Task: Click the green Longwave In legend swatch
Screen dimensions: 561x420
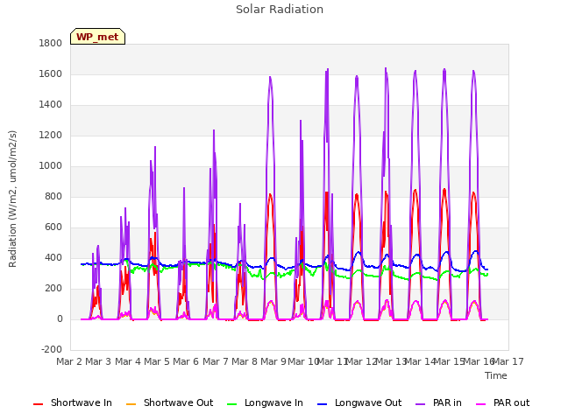Action: coord(232,404)
